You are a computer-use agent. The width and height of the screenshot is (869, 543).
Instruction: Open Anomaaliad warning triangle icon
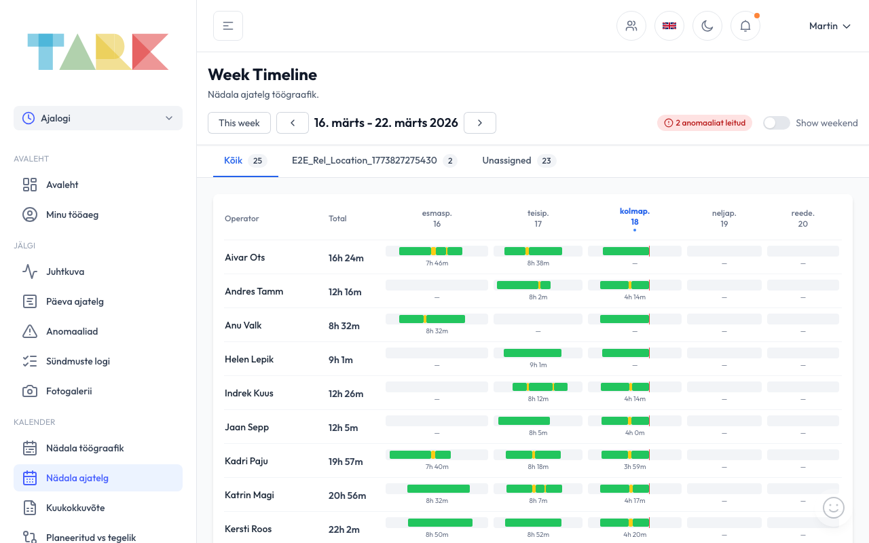(x=30, y=331)
